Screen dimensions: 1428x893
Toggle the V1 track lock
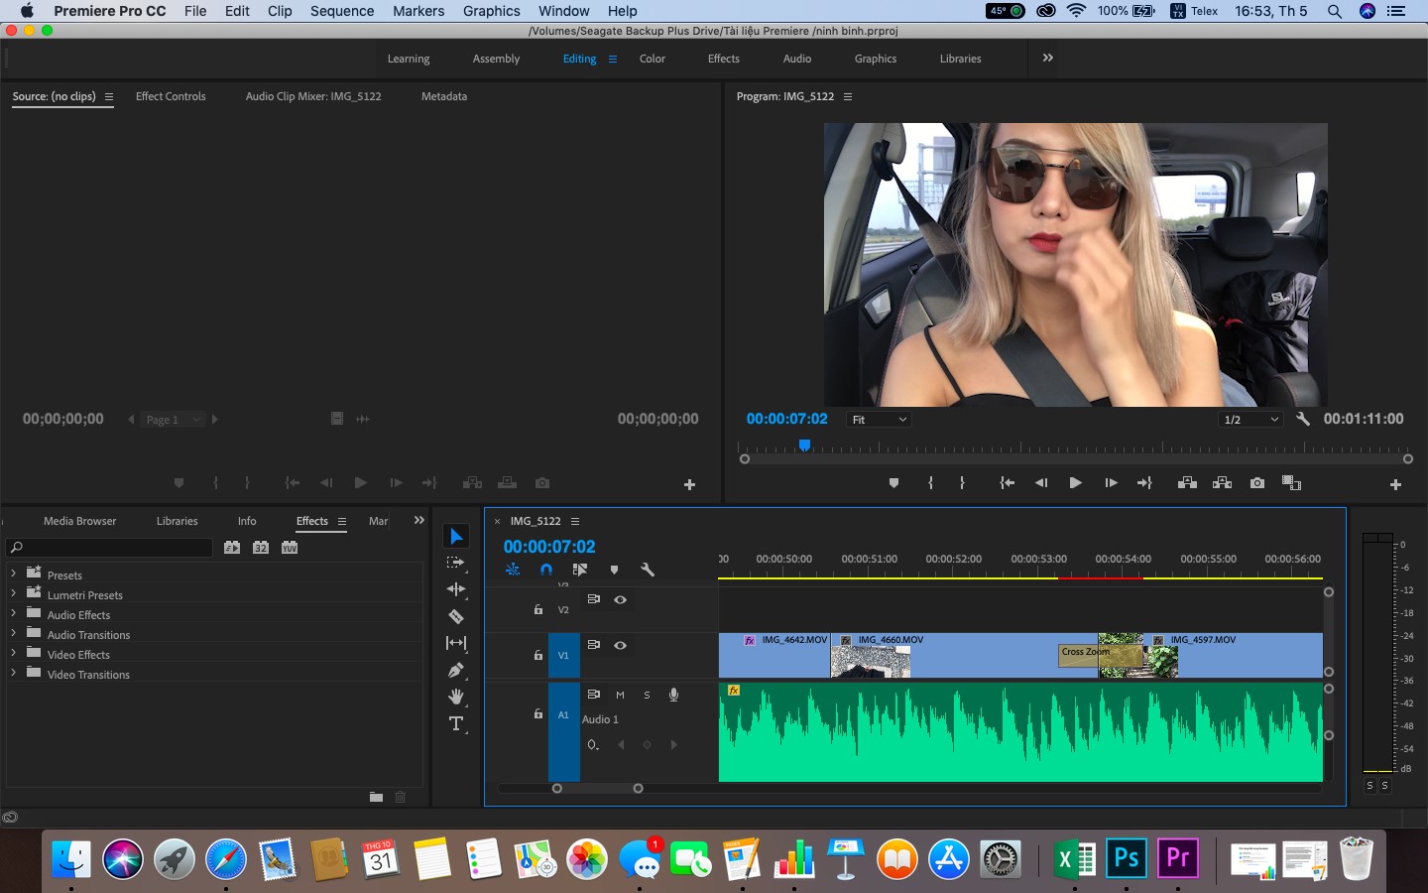tap(538, 655)
